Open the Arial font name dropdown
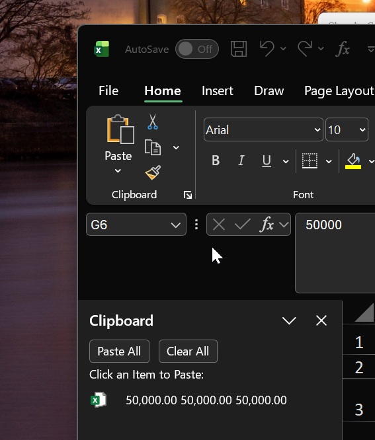The image size is (375, 440). click(x=317, y=130)
